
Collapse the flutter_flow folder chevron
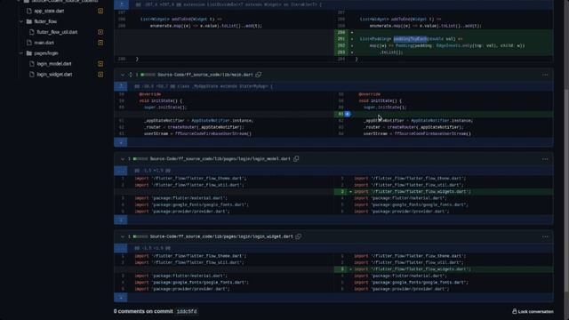pyautogui.click(x=21, y=21)
